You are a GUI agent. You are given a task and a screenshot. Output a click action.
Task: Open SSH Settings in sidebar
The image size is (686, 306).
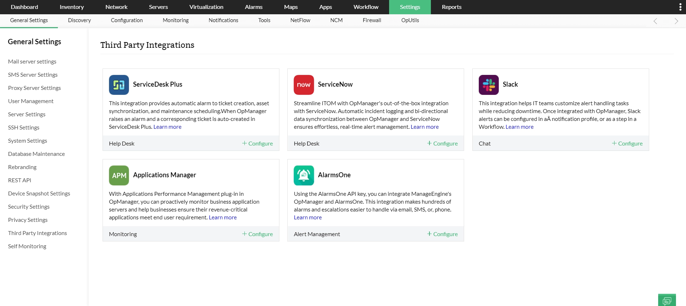[24, 128]
